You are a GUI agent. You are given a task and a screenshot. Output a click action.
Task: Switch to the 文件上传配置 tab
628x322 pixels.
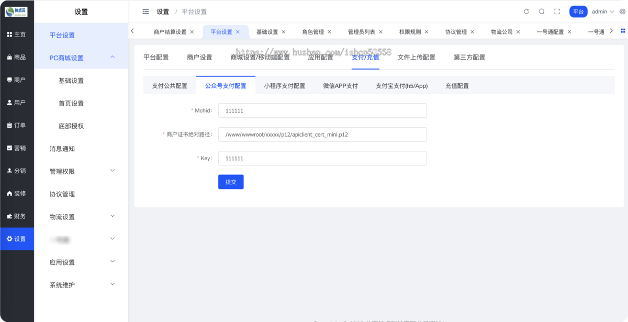pos(416,57)
